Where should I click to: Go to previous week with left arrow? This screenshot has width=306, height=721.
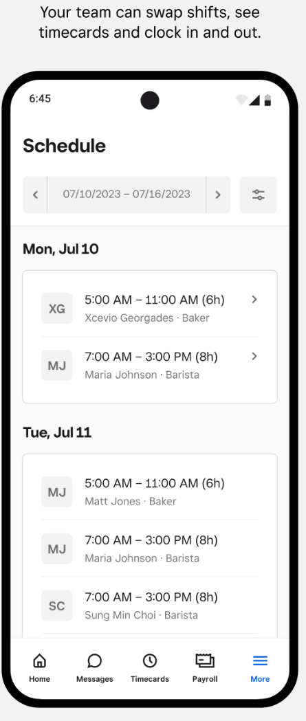[x=35, y=195]
